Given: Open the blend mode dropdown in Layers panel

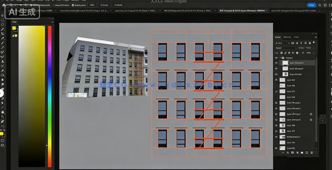Looking at the screenshot, I should 285,48.
